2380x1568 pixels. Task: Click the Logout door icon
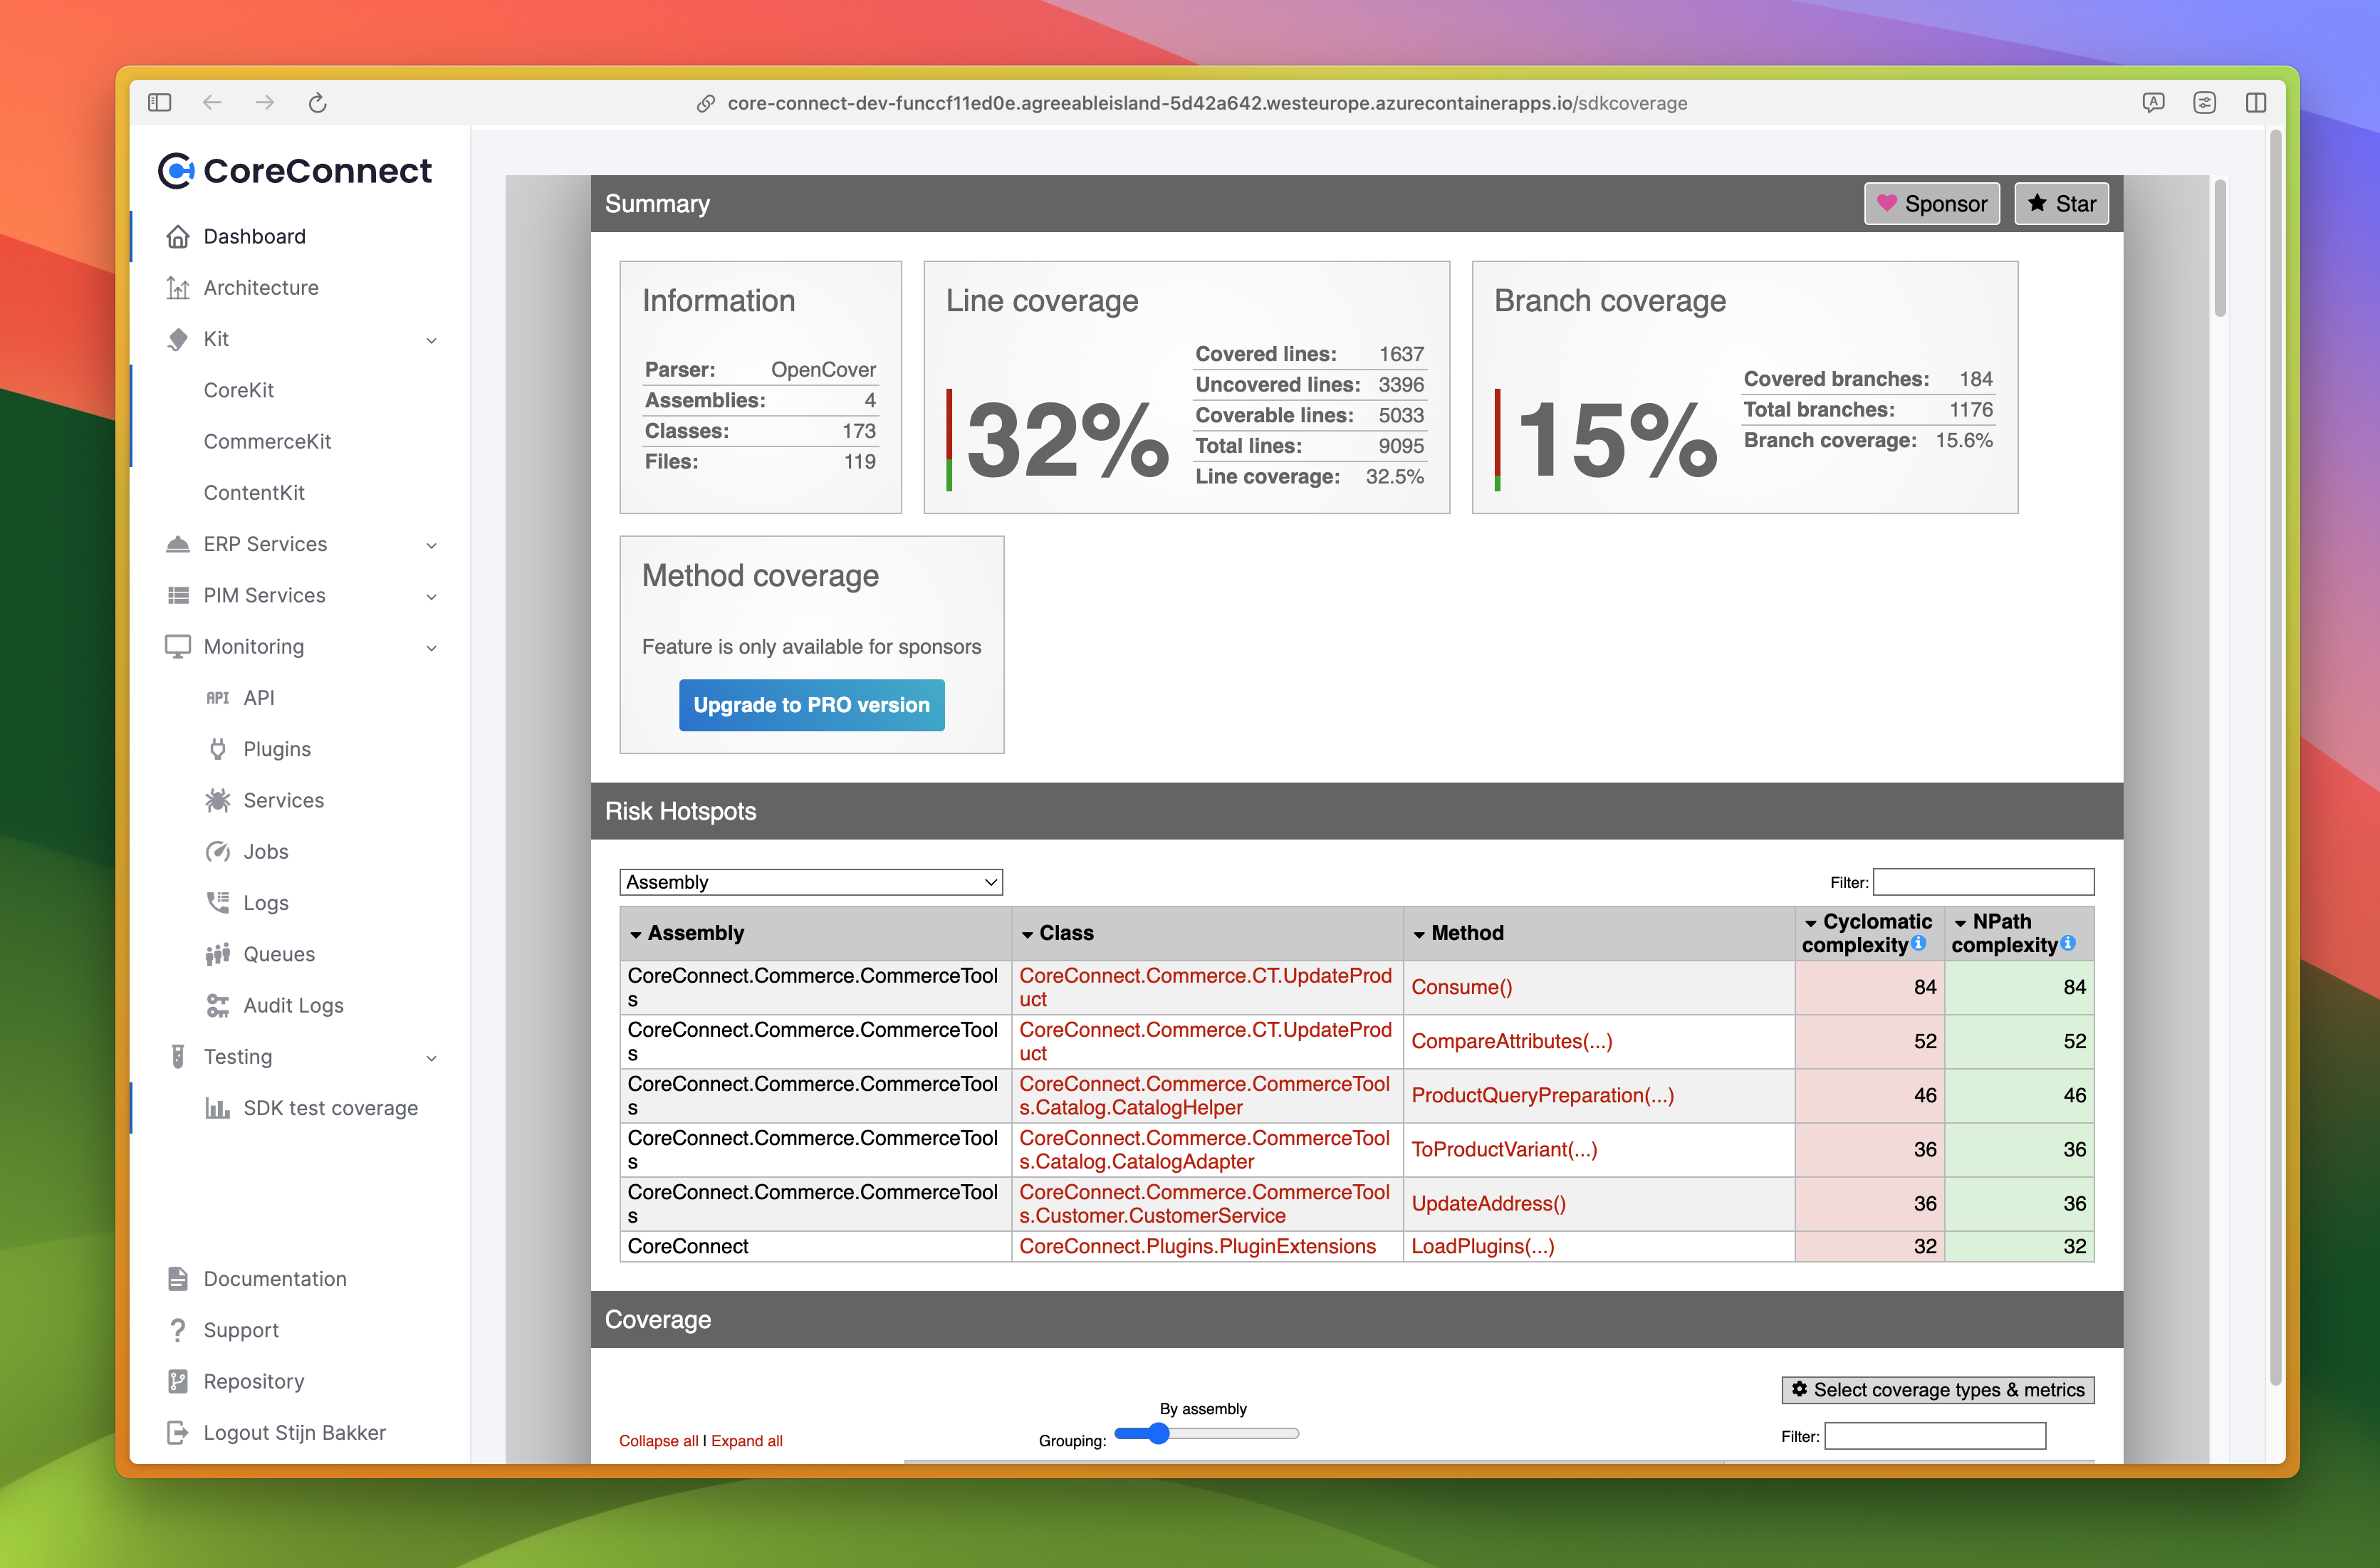(178, 1432)
